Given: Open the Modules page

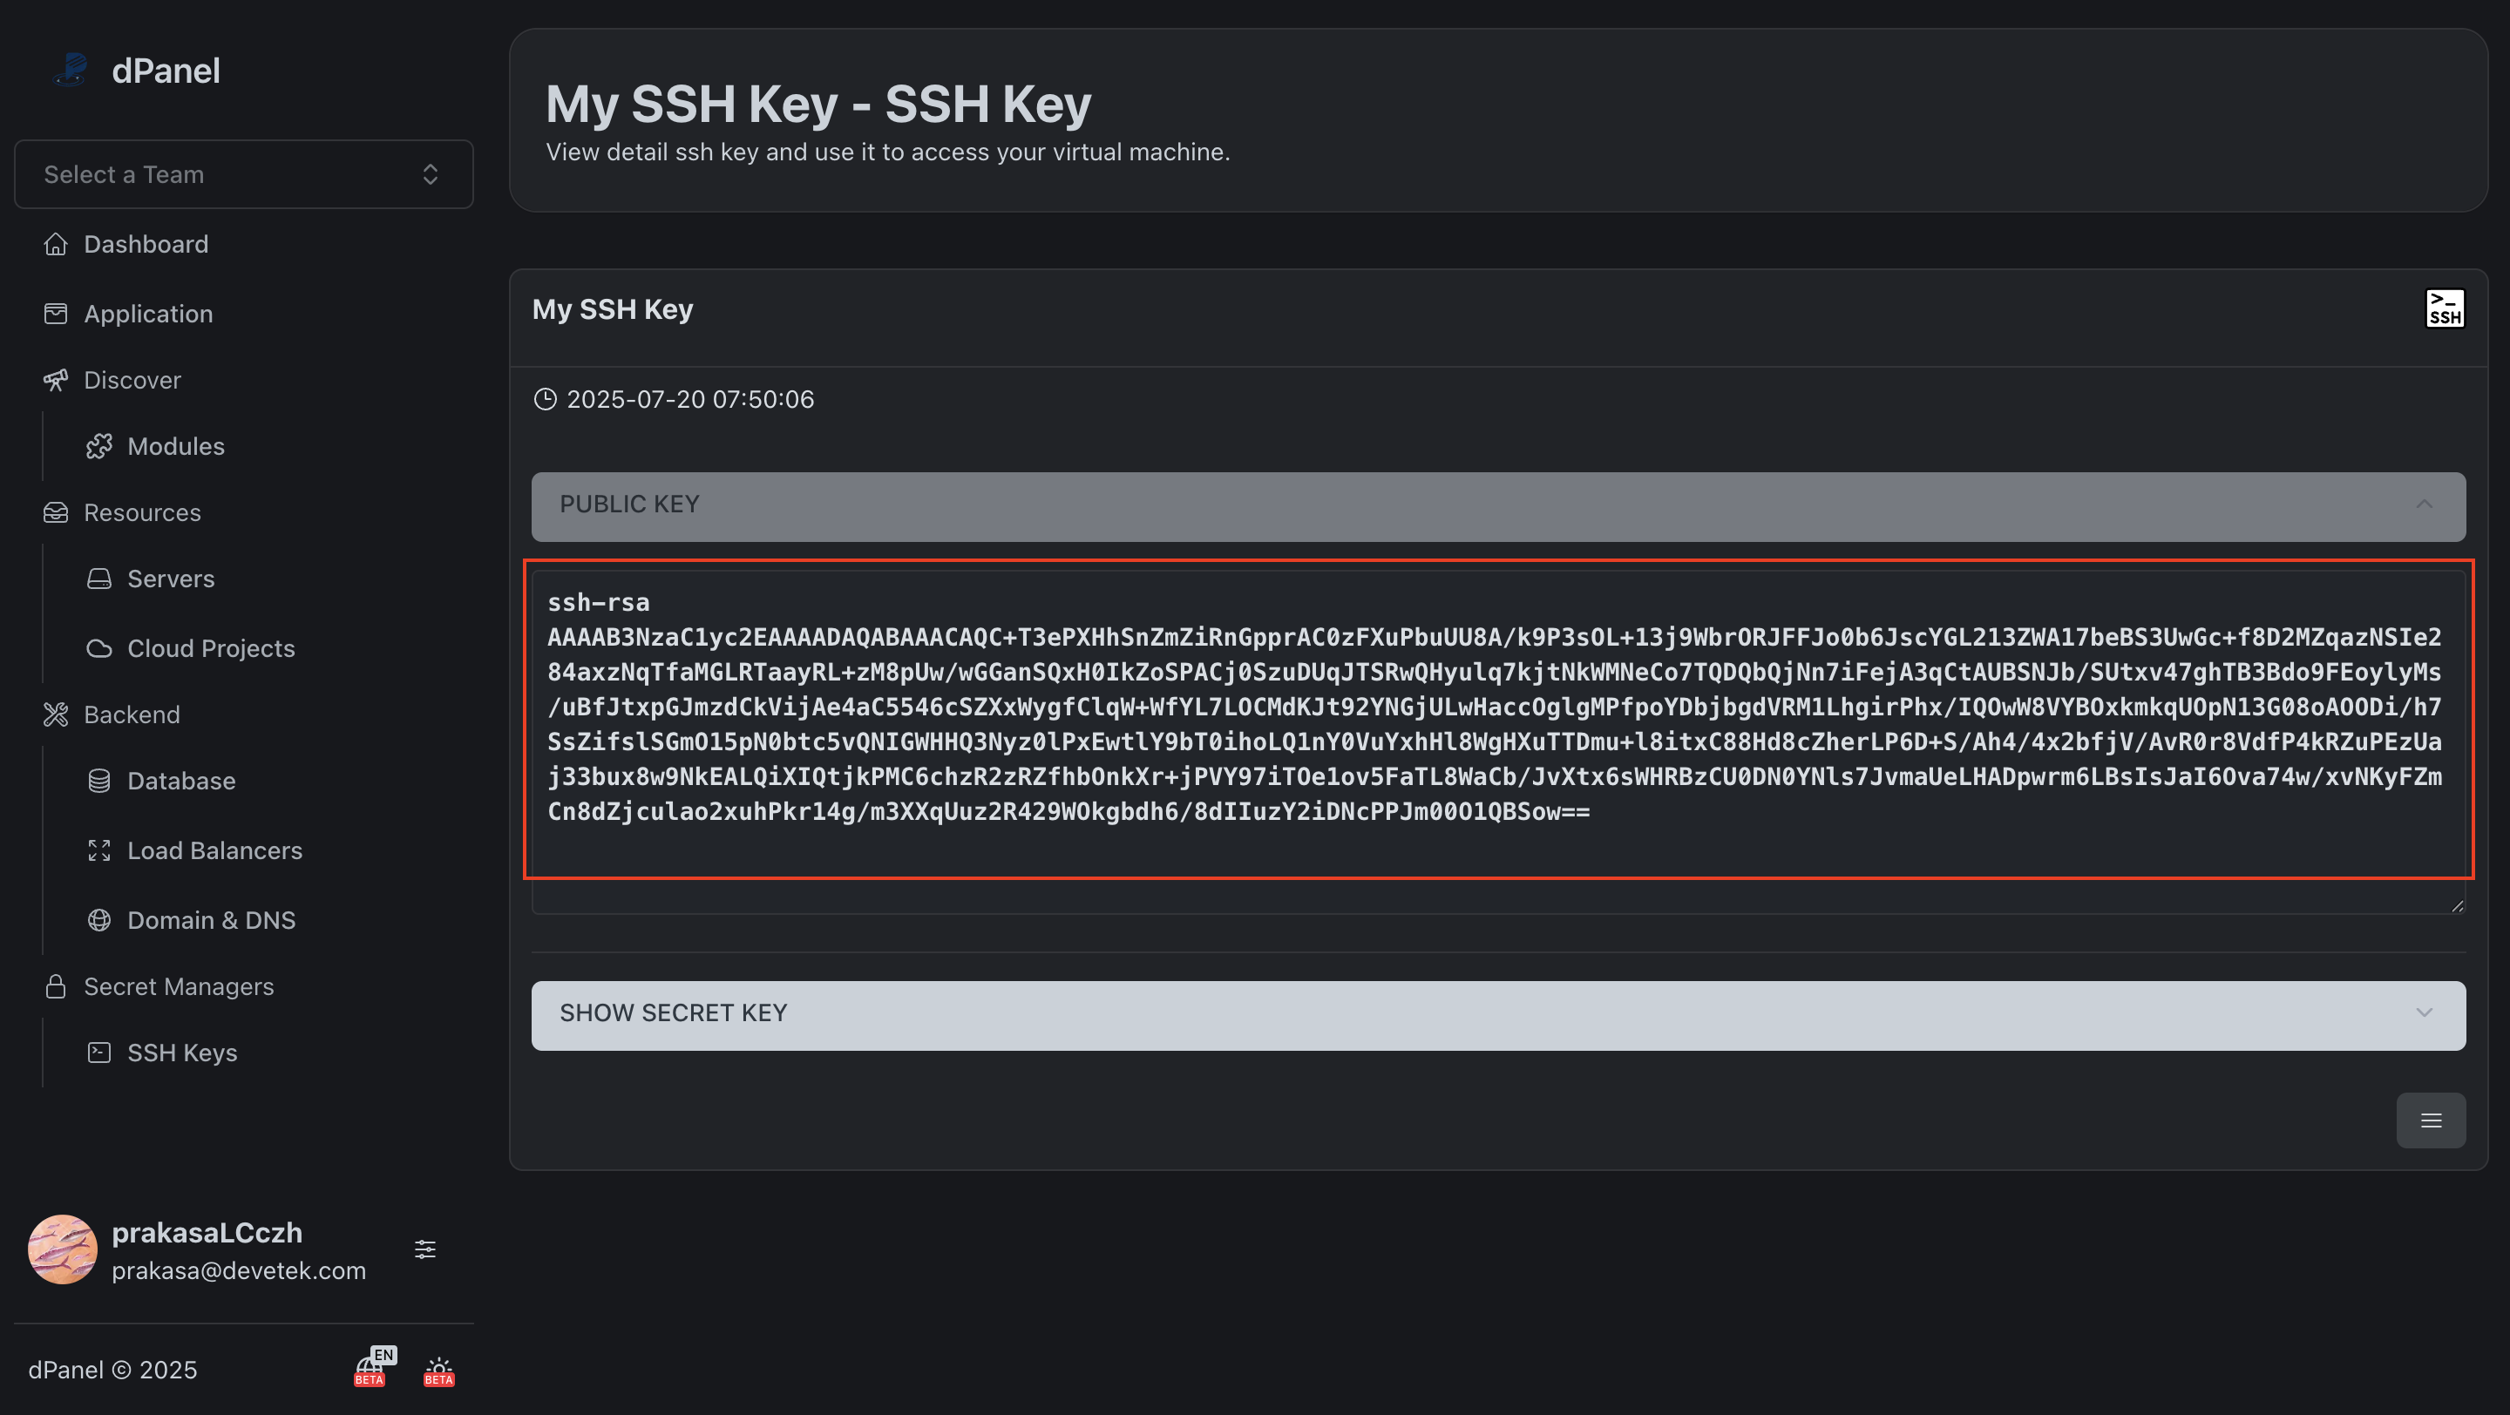Looking at the screenshot, I should (x=175, y=446).
